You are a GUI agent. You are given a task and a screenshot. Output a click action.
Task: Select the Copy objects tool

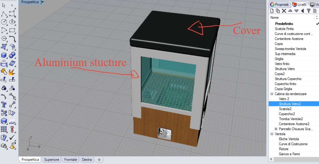tap(4, 113)
